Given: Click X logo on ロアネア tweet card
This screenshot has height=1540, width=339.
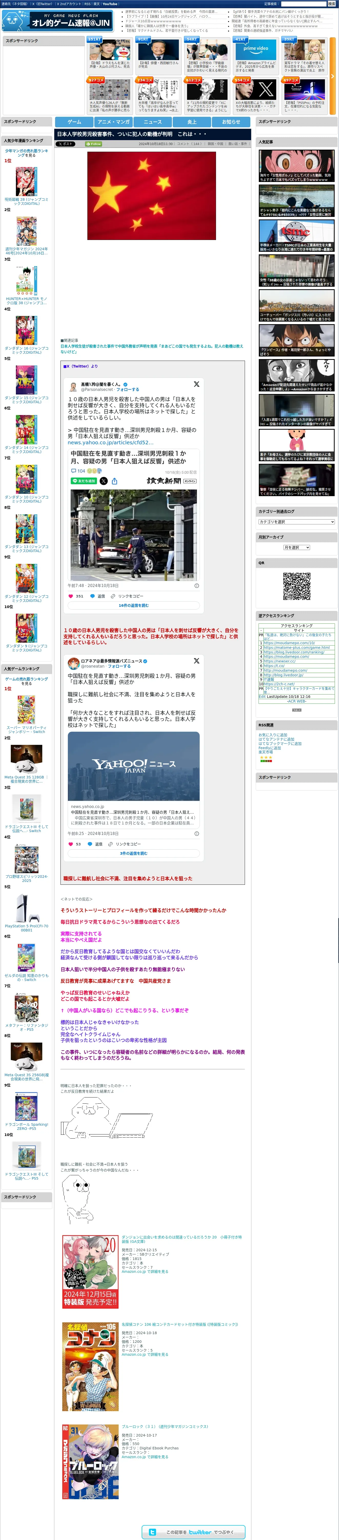Looking at the screenshot, I should coord(196,661).
